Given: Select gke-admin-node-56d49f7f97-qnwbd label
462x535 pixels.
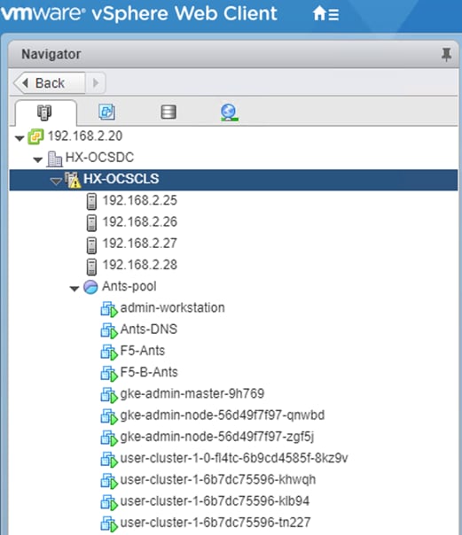Looking at the screenshot, I should (223, 415).
